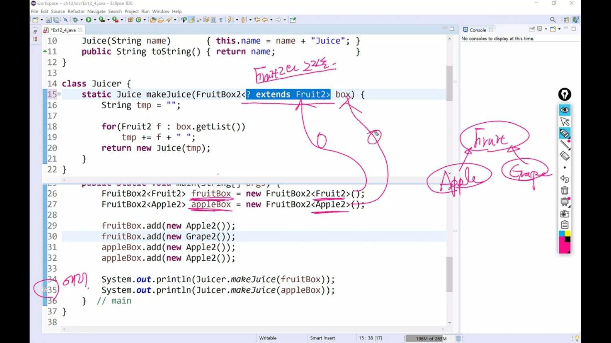Image resolution: width=611 pixels, height=343 pixels.
Task: Select the line drawing tool
Action: 565,145
